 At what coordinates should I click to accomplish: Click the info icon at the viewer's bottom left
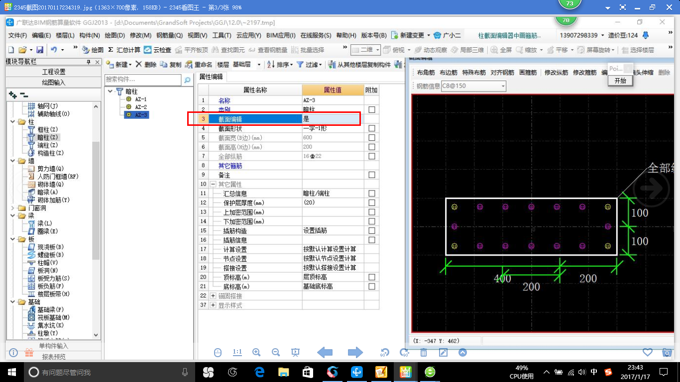click(13, 352)
